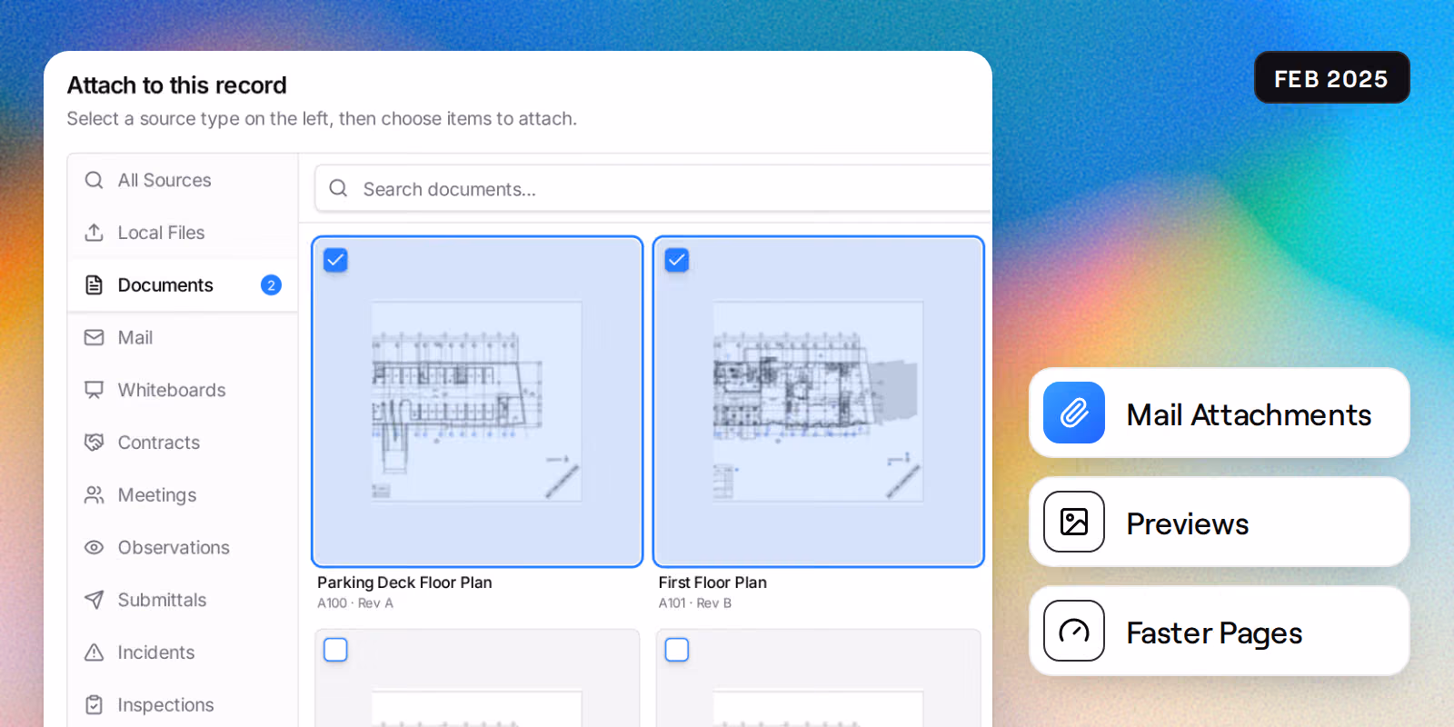Image resolution: width=1454 pixels, height=727 pixels.
Task: Click the 'Attach to this record' heading
Action: pyautogui.click(x=176, y=85)
